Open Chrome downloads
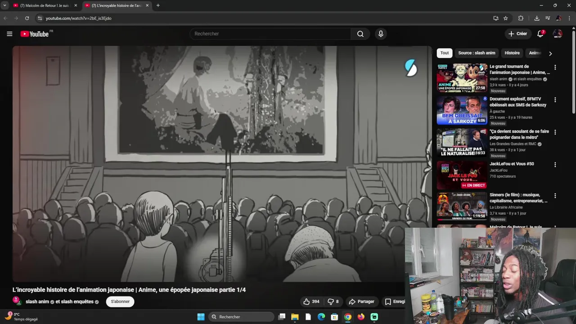This screenshot has width=576, height=324. (537, 18)
